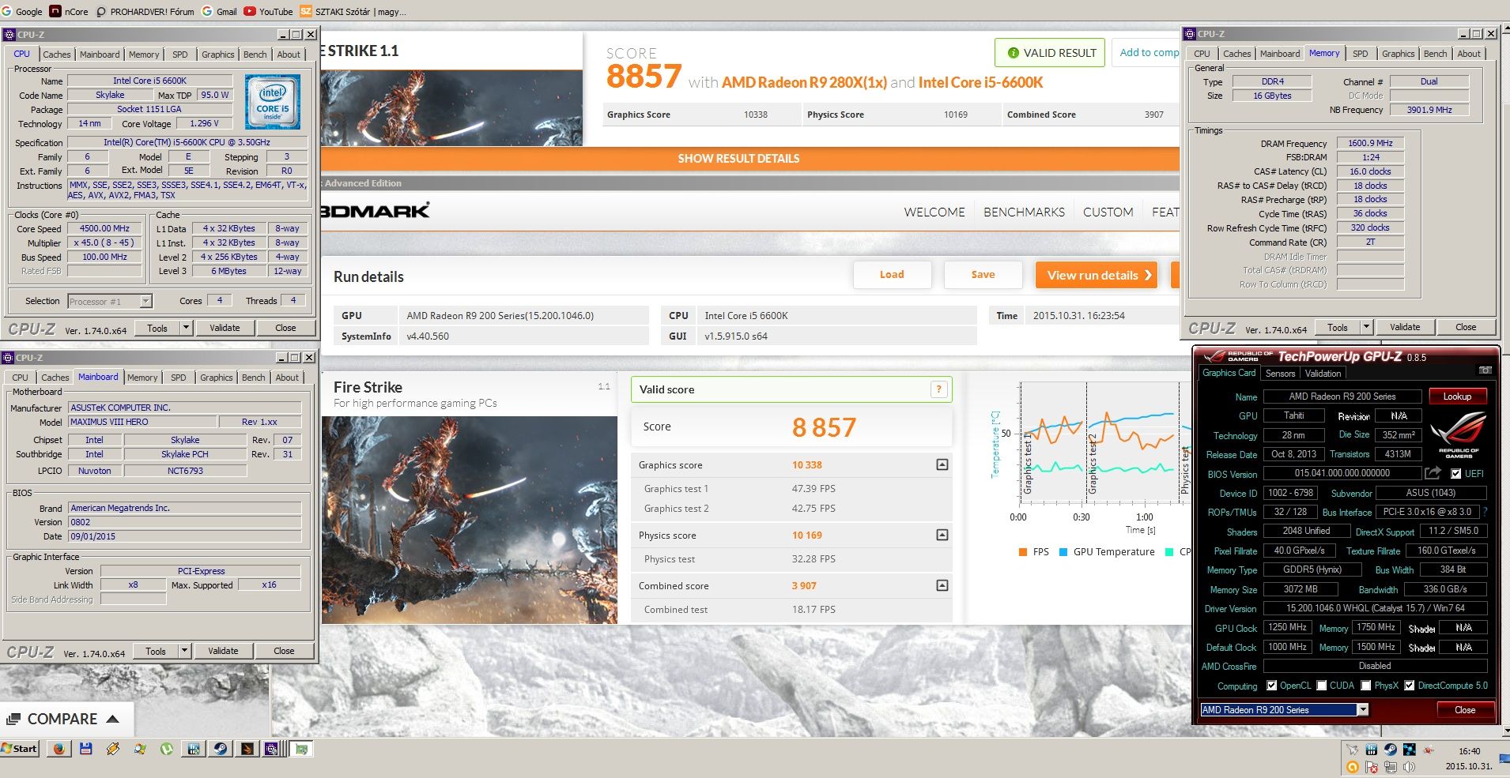
Task: Collapse the Combined score section
Action: 942,585
